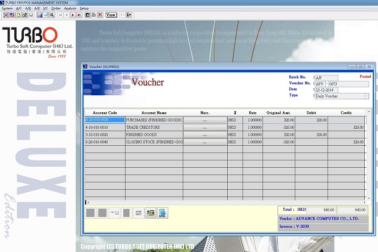Click the printer icon in toolbar
This screenshot has width=378, height=252.
click(x=39, y=15)
